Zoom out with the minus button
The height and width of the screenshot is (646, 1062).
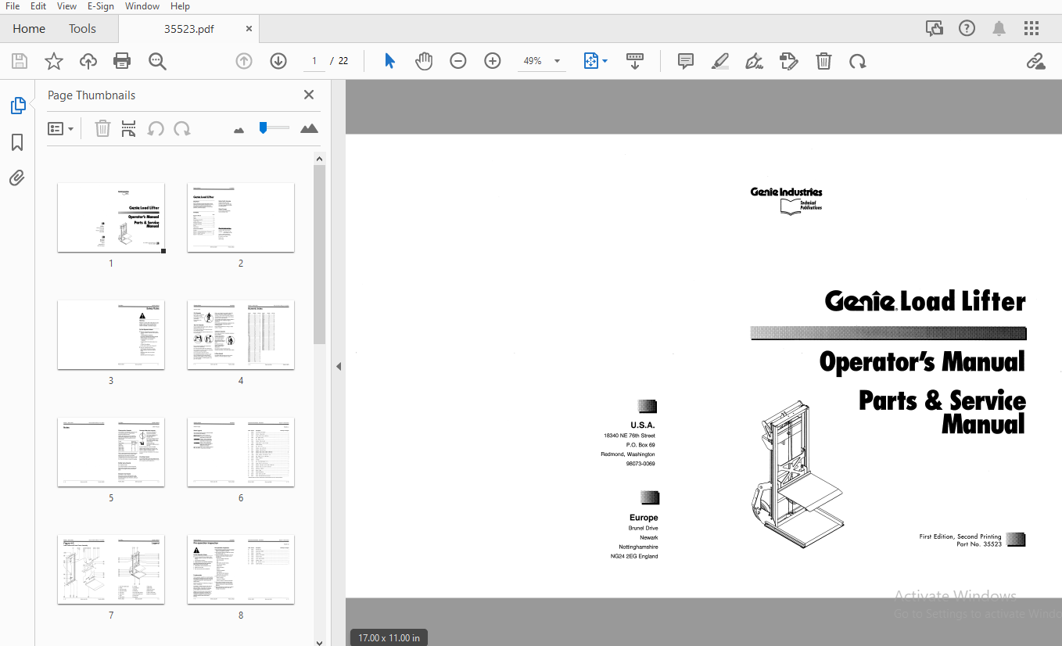[458, 61]
